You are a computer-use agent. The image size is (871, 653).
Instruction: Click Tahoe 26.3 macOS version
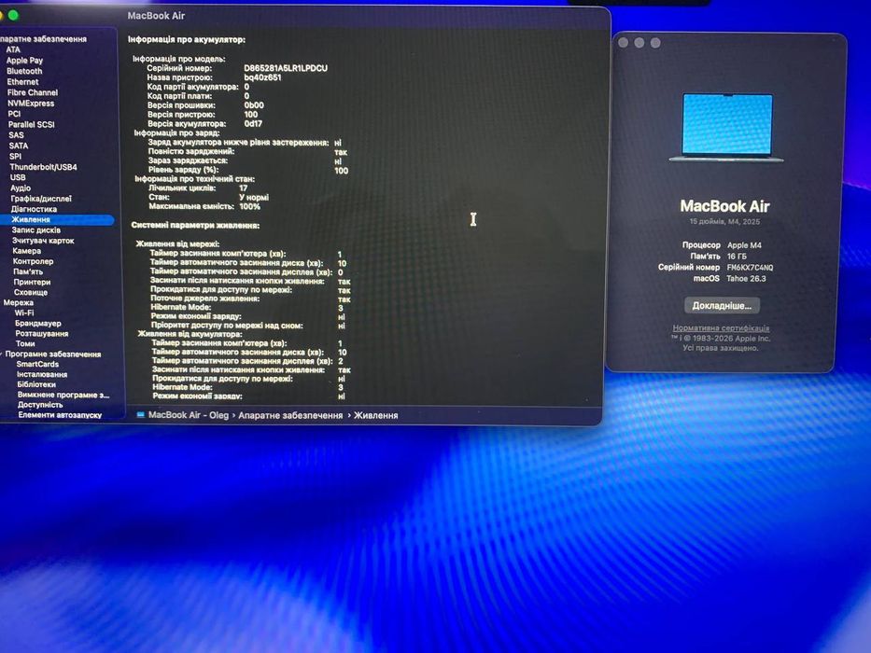coord(746,278)
